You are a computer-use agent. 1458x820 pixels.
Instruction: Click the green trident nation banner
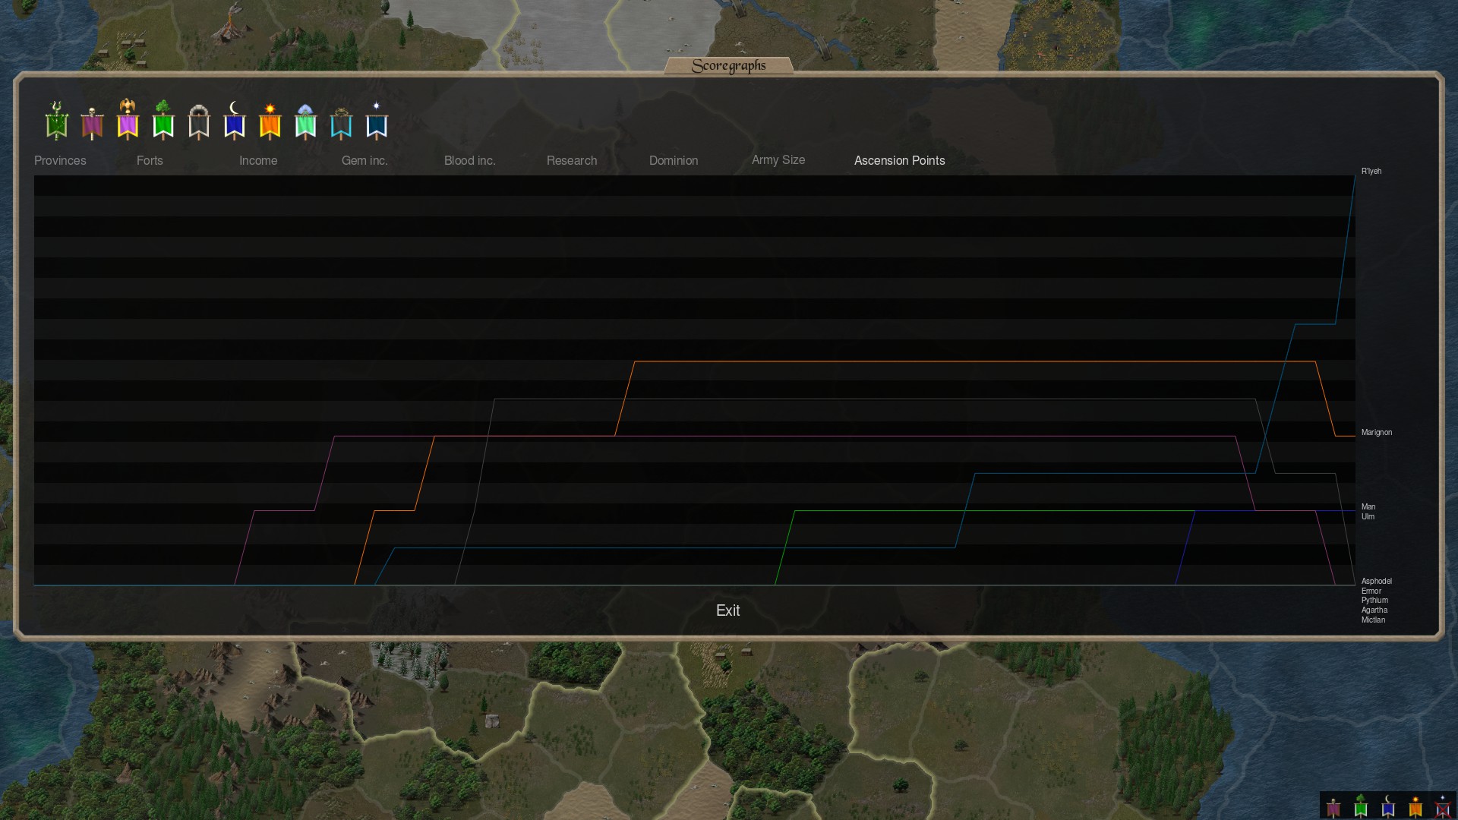[x=56, y=121]
